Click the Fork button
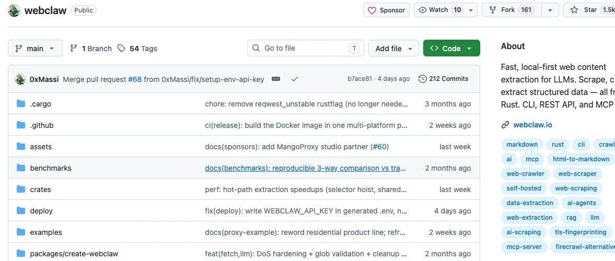This screenshot has height=261, width=615. [512, 10]
